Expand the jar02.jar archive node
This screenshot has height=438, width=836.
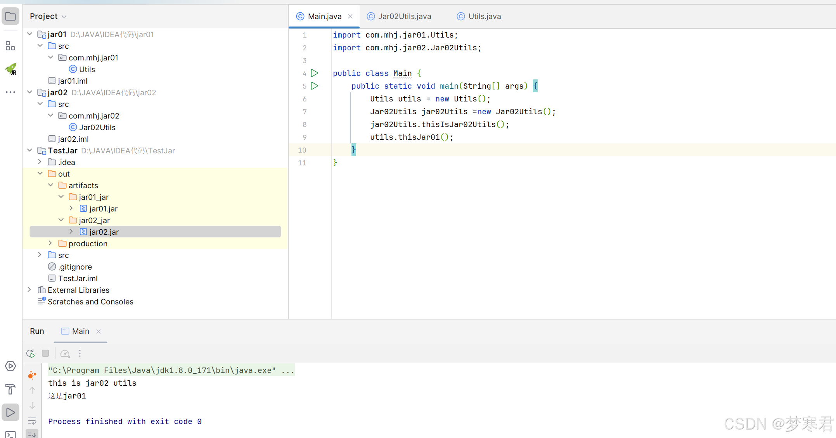point(71,232)
